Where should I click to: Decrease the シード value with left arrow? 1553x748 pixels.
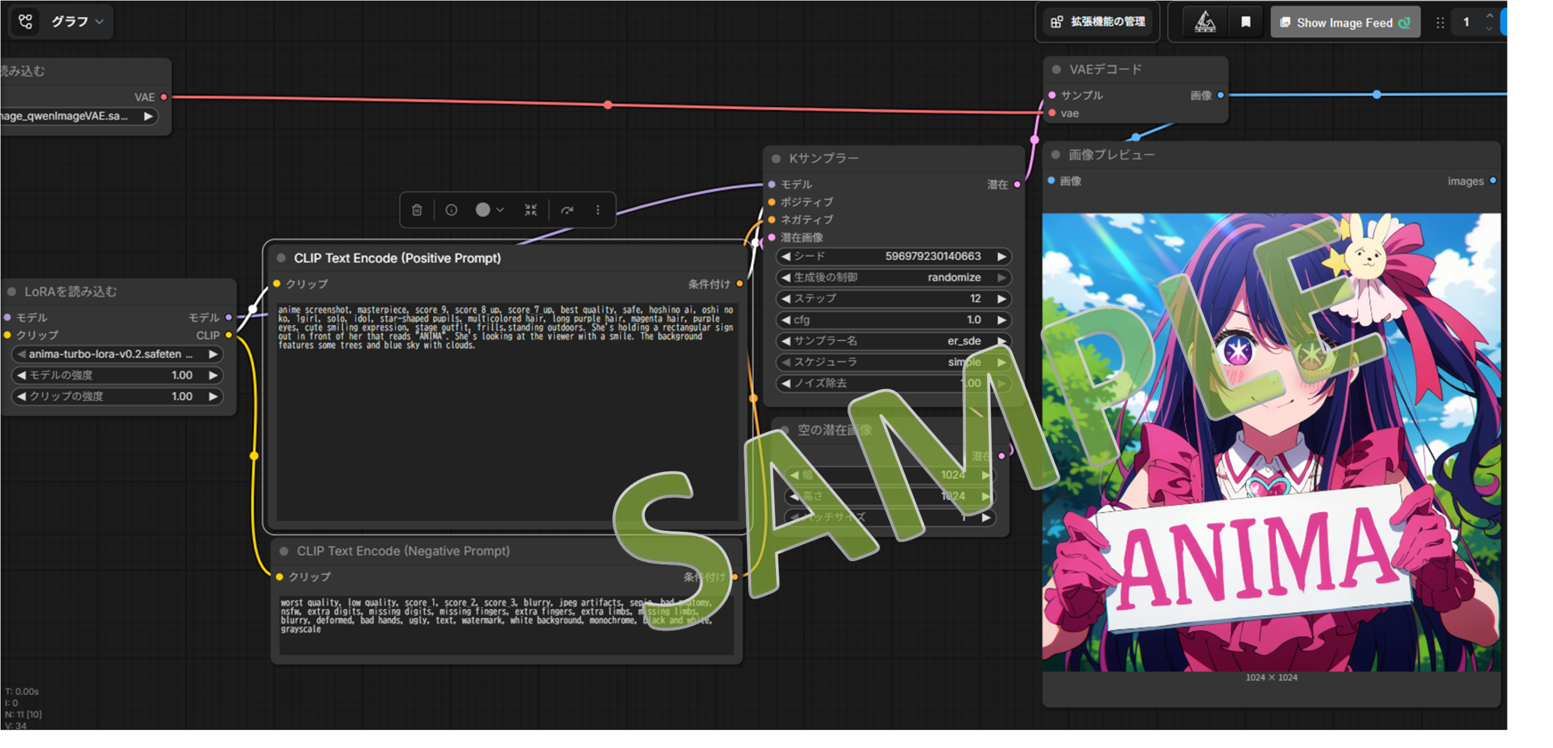click(x=786, y=257)
